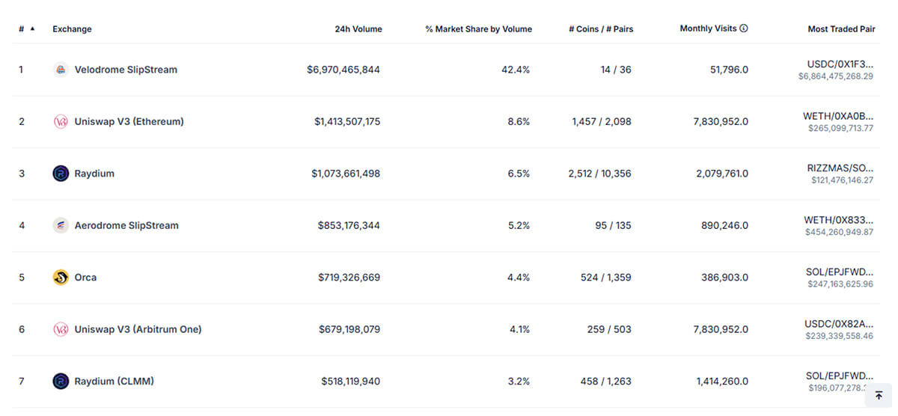The image size is (898, 416).
Task: Click the Raydium (CLMM) logo icon
Action: (x=61, y=382)
